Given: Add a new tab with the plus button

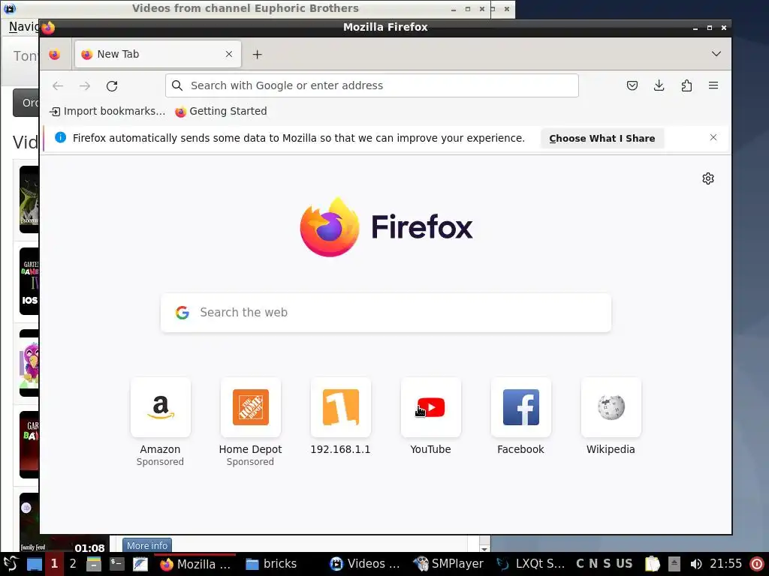Looking at the screenshot, I should (257, 54).
